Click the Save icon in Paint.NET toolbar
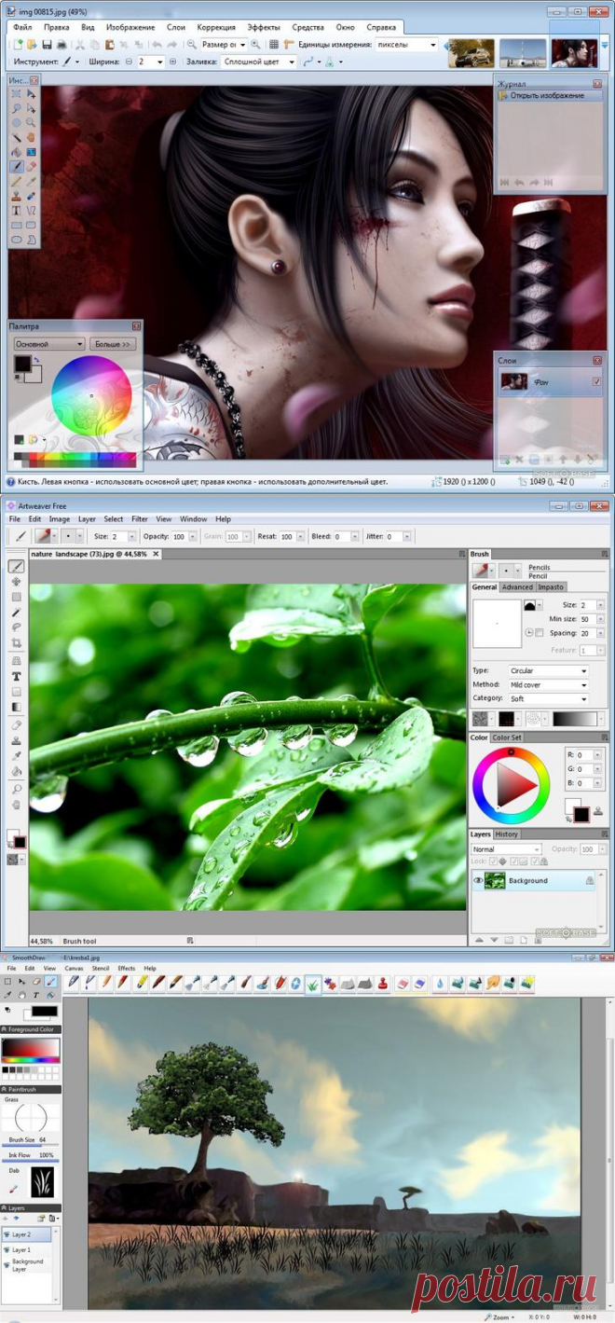The height and width of the screenshot is (1323, 615). [x=47, y=44]
